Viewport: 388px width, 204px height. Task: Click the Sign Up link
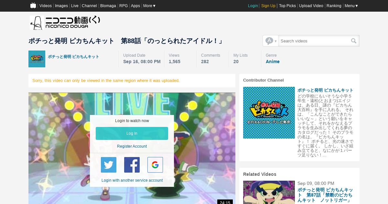(x=268, y=6)
